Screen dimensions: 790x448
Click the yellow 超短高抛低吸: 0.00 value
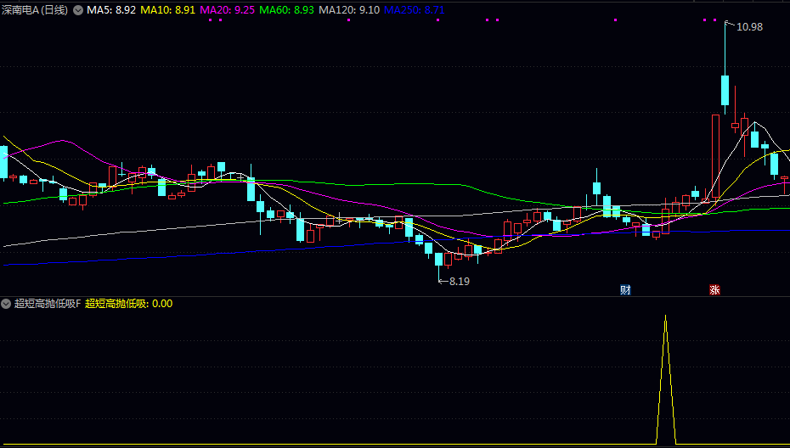[129, 304]
